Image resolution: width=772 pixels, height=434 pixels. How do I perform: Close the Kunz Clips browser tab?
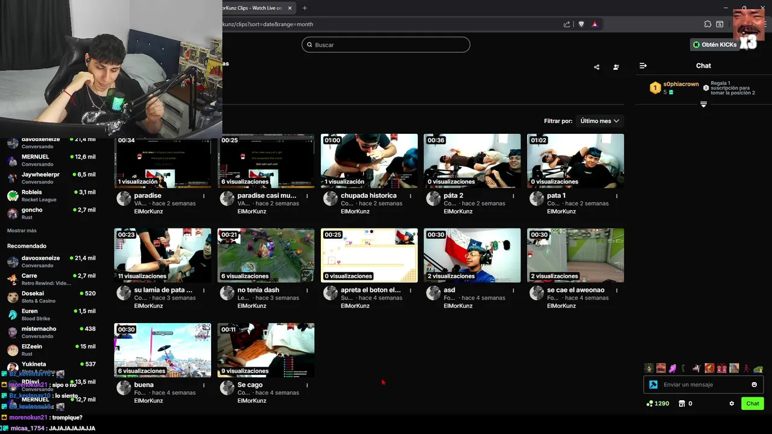point(290,8)
